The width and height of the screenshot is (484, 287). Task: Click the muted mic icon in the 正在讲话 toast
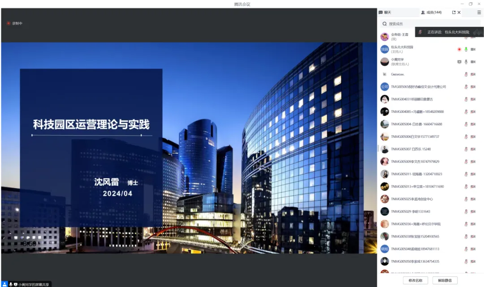coord(421,32)
